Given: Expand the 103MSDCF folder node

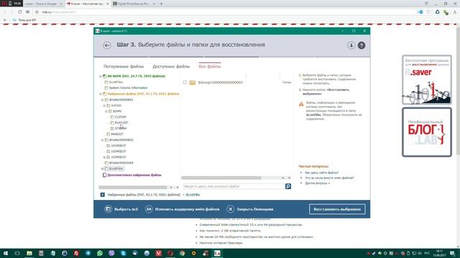Looking at the screenshot, I should [104, 158].
